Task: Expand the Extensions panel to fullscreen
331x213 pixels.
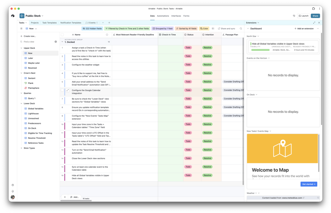Action: coord(314,23)
